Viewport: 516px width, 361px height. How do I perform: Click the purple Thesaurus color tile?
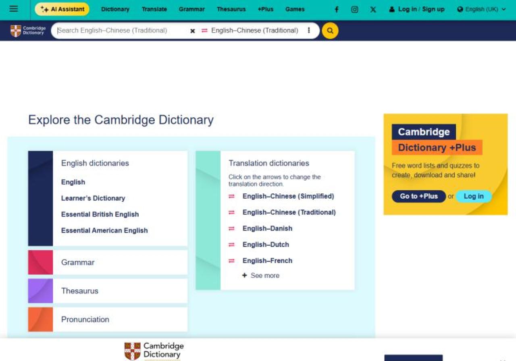[40, 291]
